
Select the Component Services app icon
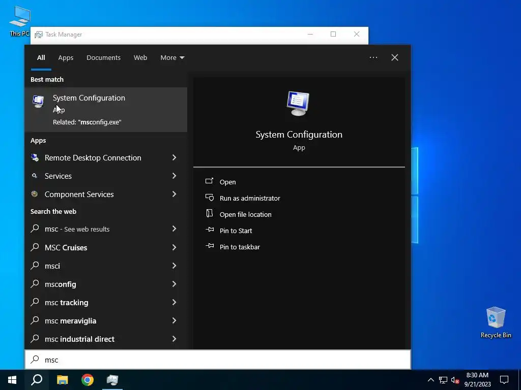click(x=35, y=194)
